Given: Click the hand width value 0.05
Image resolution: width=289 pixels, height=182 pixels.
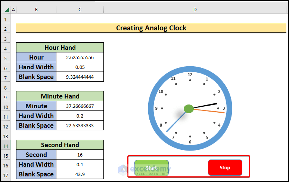Looking at the screenshot, I should pos(80,67).
